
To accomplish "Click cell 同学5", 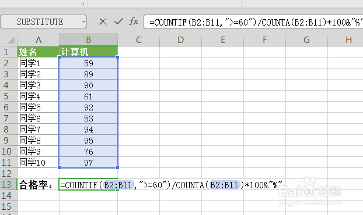I will pyautogui.click(x=38, y=107).
